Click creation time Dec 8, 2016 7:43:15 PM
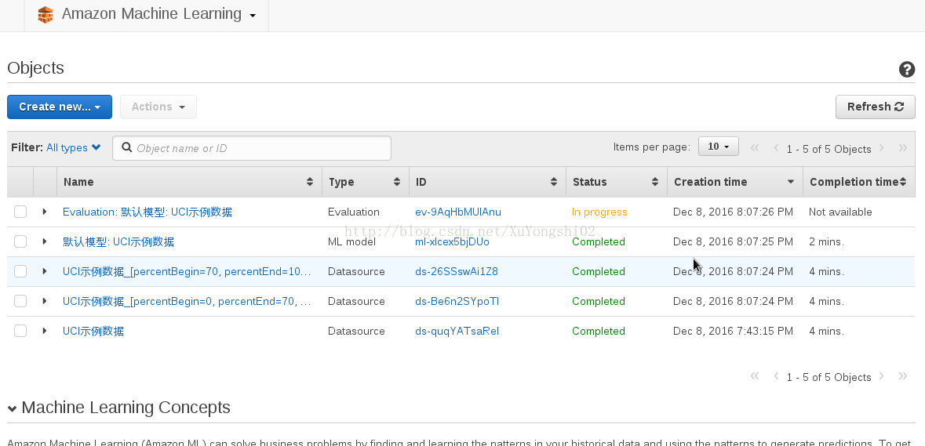 coord(733,331)
